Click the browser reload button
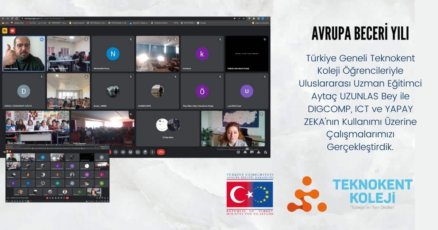The image size is (438, 230). [x=12, y=18]
